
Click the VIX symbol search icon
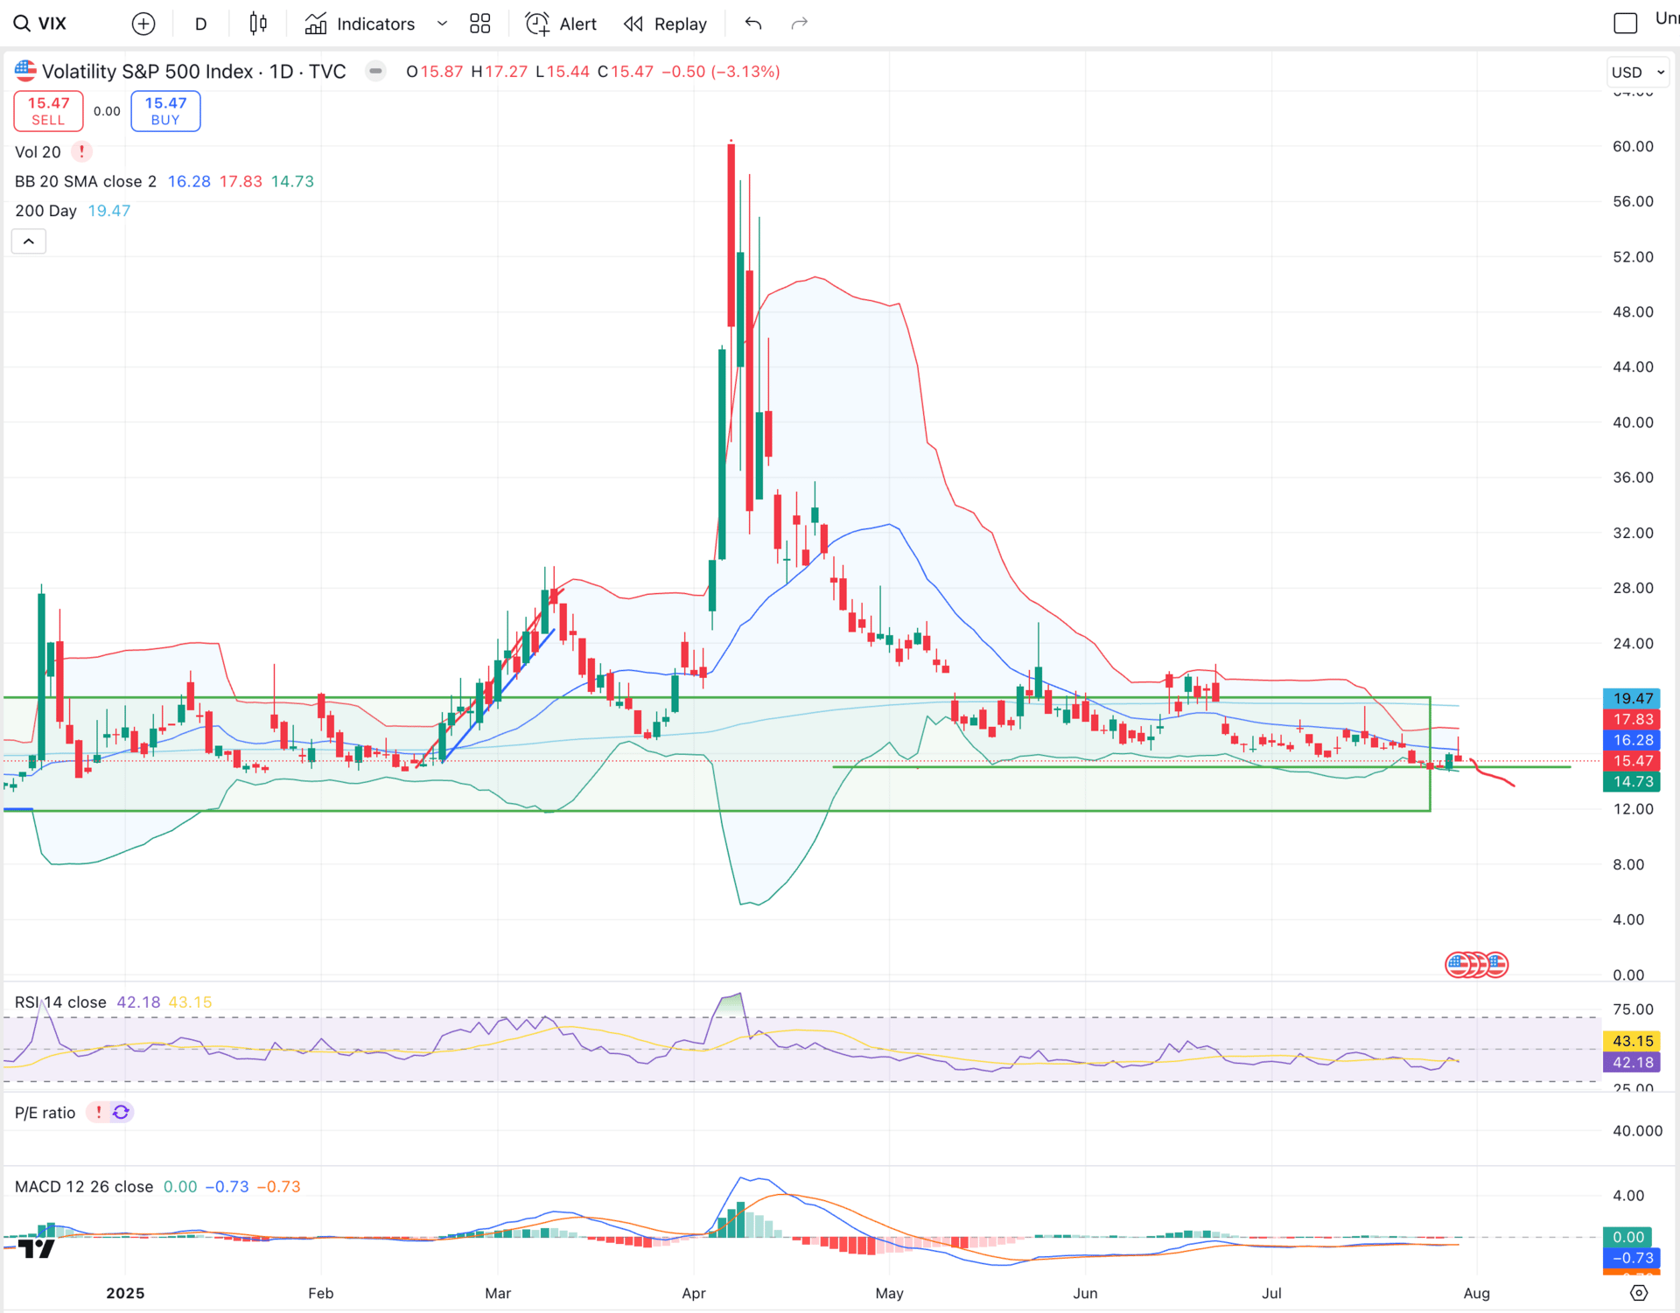pos(22,24)
